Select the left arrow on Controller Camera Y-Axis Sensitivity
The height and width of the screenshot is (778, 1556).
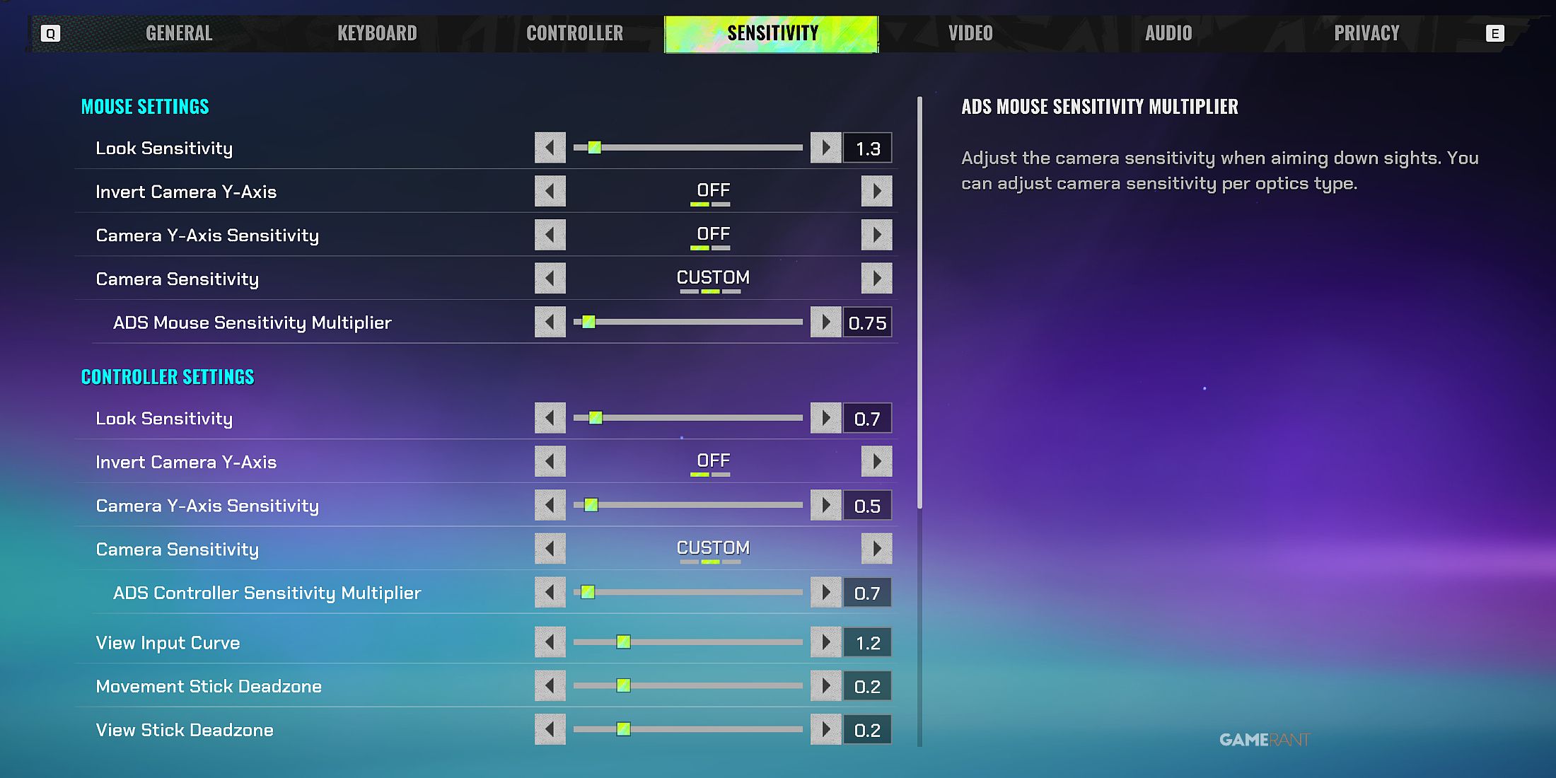point(551,505)
